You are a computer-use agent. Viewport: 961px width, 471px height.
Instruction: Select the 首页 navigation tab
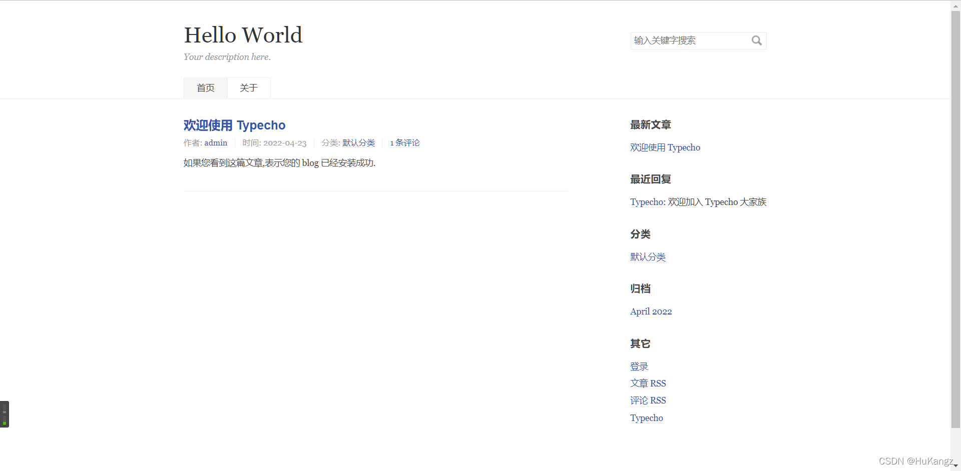point(206,88)
